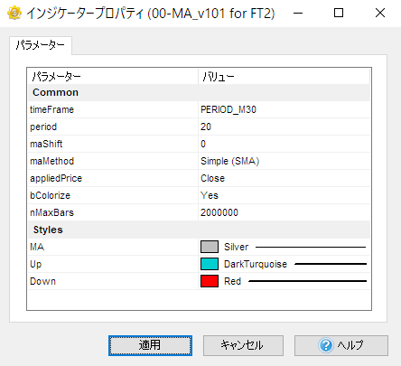Image resolution: width=401 pixels, height=366 pixels.
Task: Click the キャンセル button
Action: coord(243,345)
